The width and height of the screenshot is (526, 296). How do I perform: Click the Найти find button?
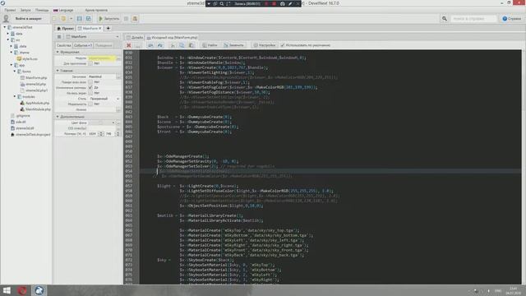pos(210,45)
